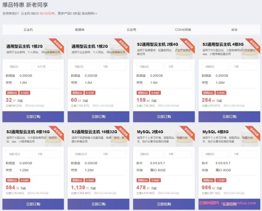Switch to the 数据库 tab
This screenshot has width=262, height=211.
pos(80,30)
